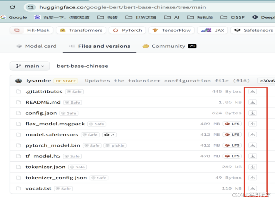275x200 pixels.
Task: Open the README.md file
Action: (x=43, y=102)
